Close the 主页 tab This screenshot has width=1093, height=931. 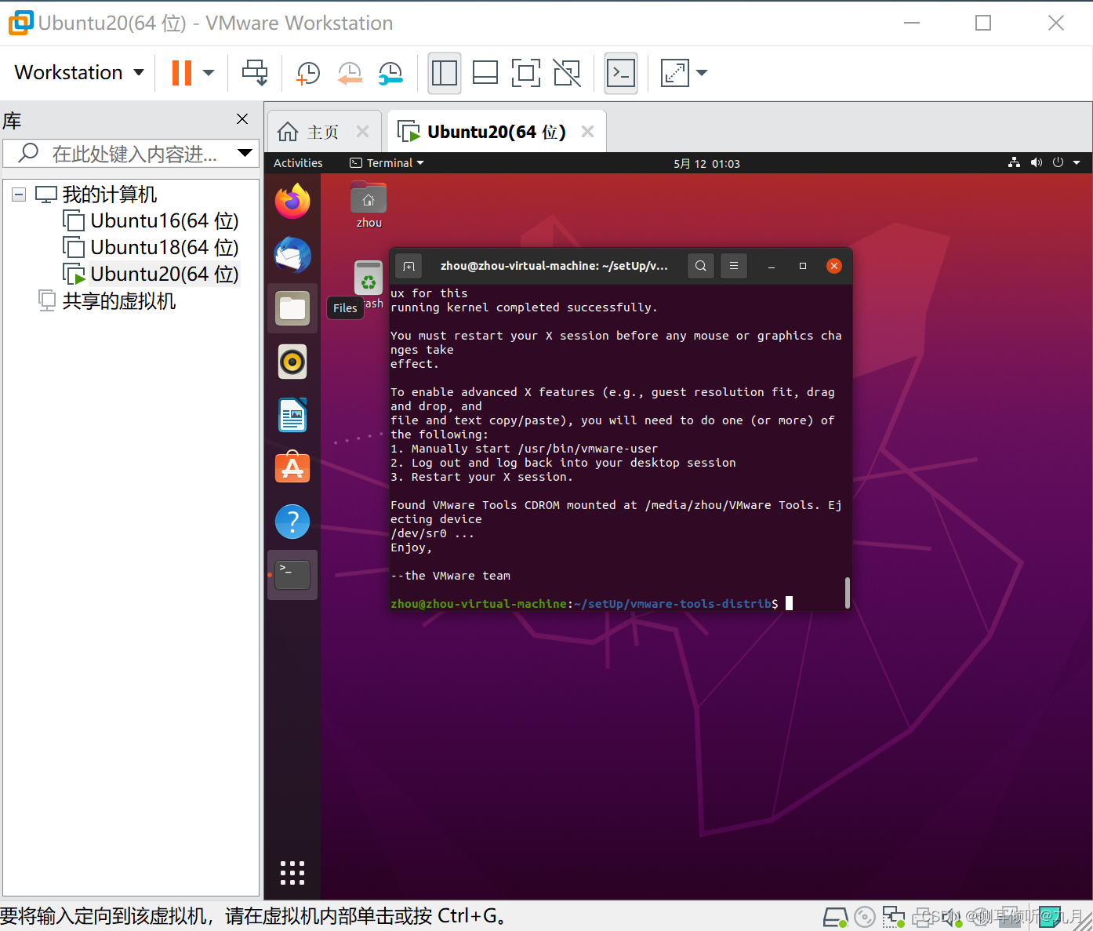coord(363,132)
